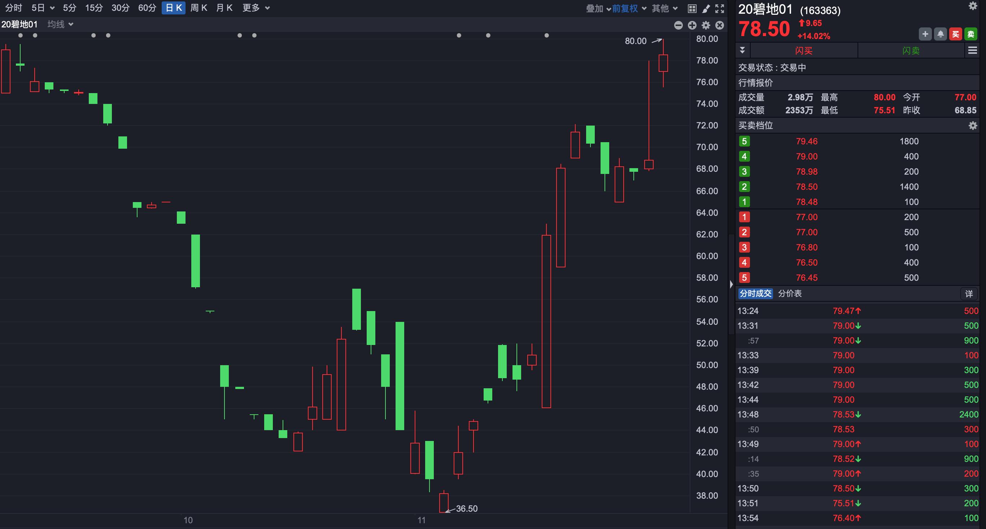986x529 pixels.
Task: Expand the 更多 dropdown
Action: tap(256, 8)
